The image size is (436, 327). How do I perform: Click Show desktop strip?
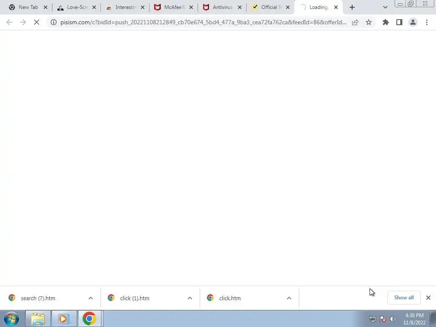pyautogui.click(x=433, y=318)
